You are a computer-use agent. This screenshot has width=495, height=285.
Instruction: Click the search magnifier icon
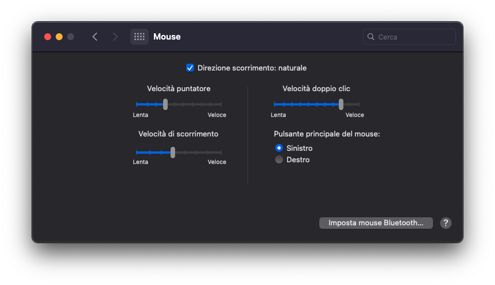371,37
